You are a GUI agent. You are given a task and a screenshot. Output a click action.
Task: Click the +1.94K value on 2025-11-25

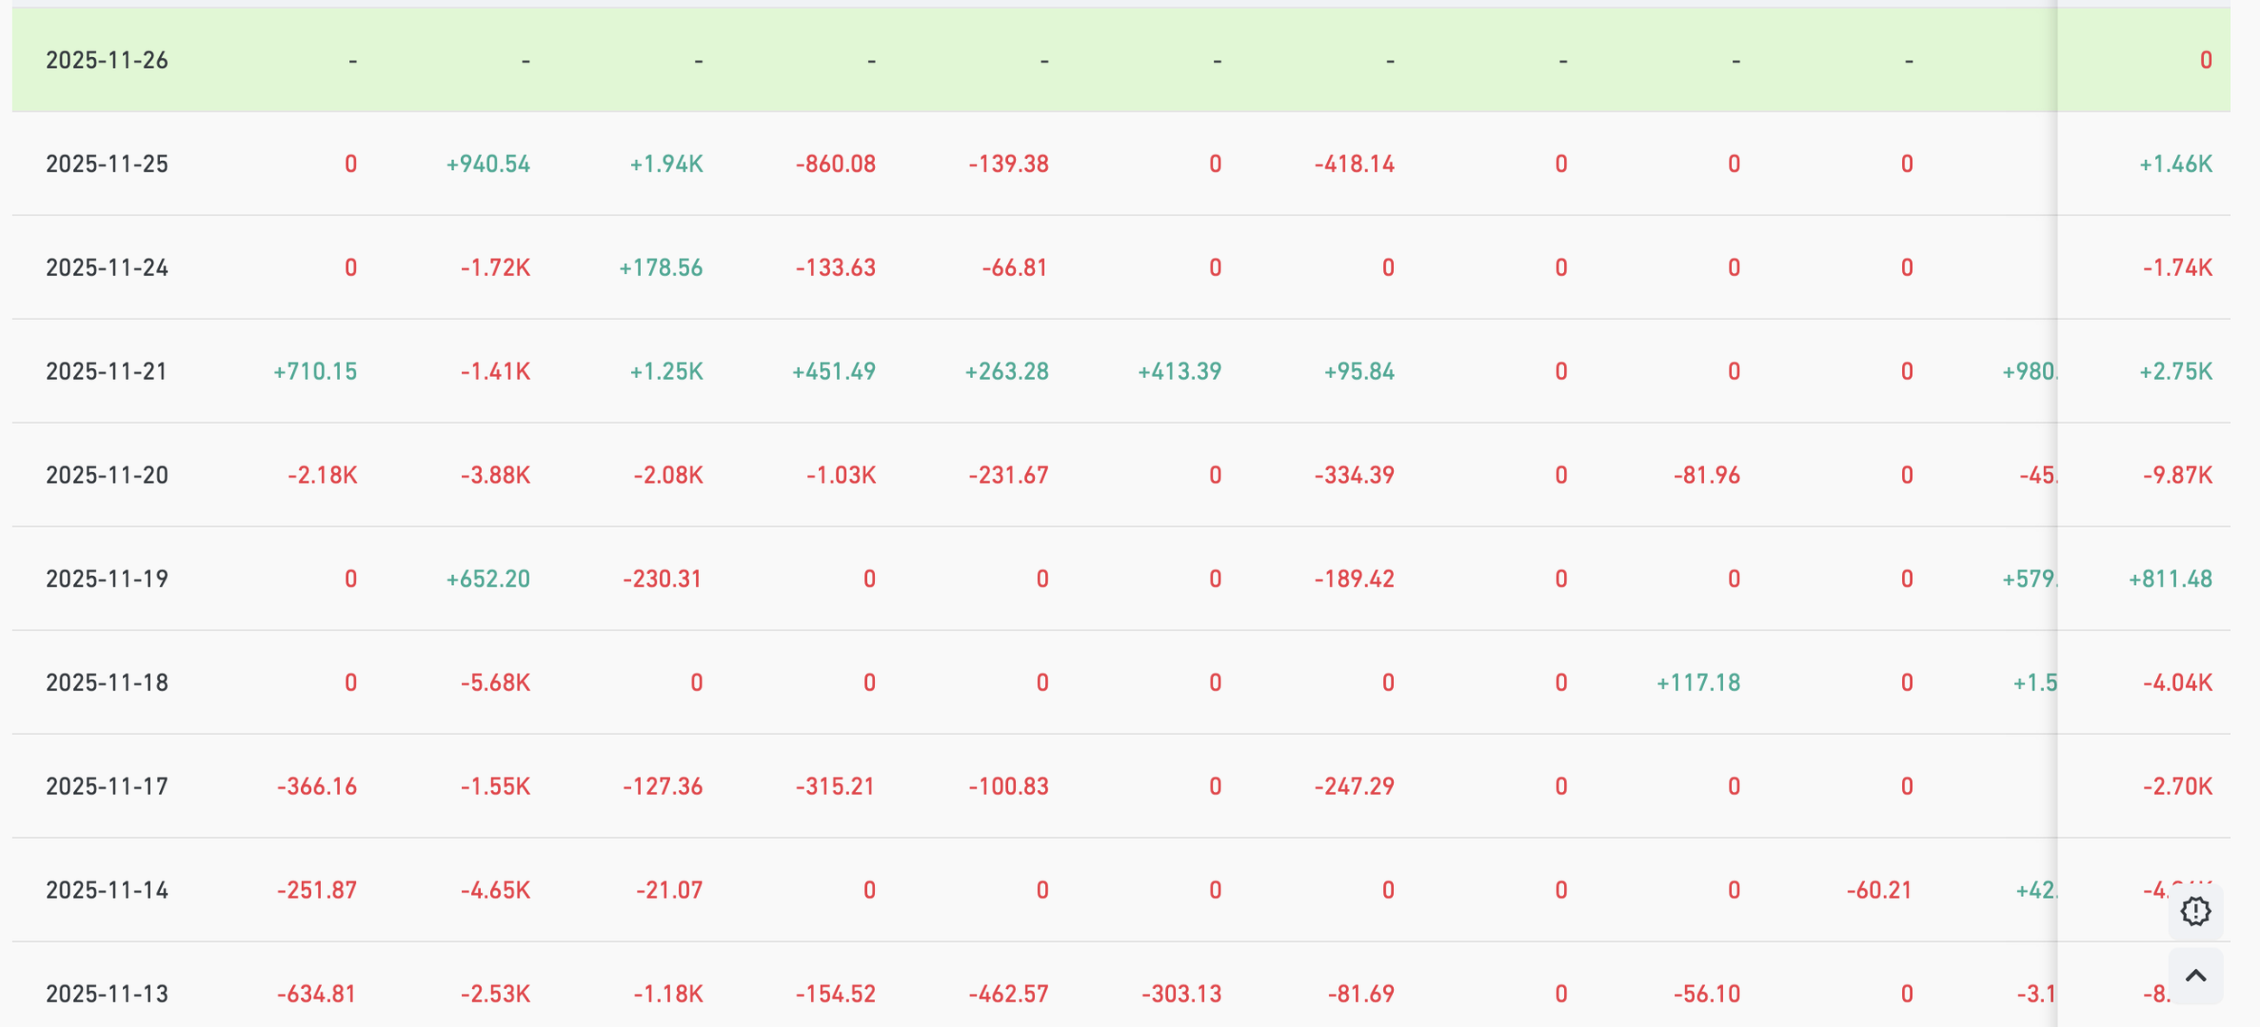(666, 165)
